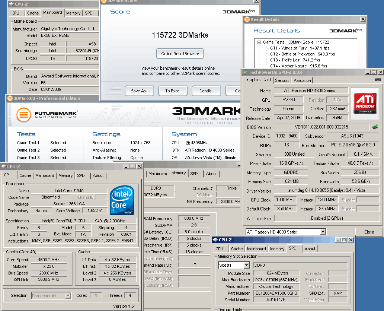This screenshot has height=311, width=384.
Task: Click the Futuremark orange logo
Action: pos(23,115)
